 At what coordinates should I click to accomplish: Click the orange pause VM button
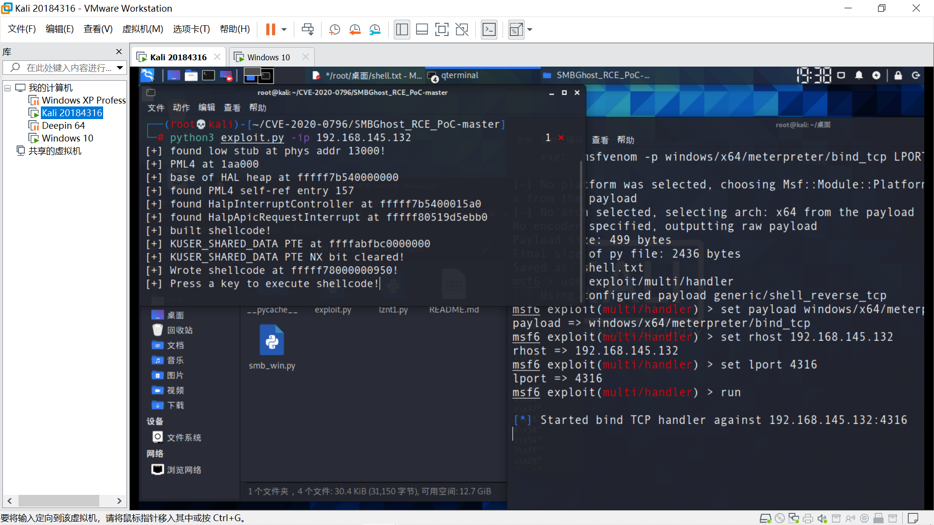270,30
